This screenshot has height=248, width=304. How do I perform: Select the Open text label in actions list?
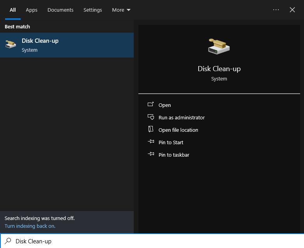coord(164,105)
